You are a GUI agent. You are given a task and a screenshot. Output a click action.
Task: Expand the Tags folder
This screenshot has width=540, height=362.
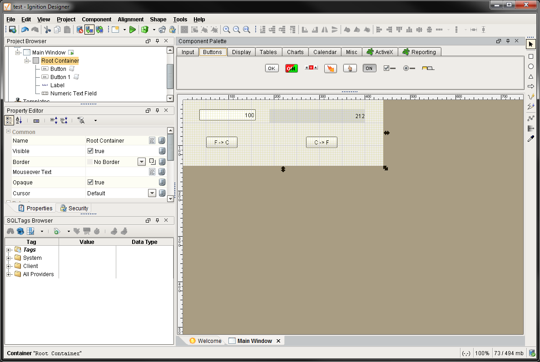(x=9, y=250)
